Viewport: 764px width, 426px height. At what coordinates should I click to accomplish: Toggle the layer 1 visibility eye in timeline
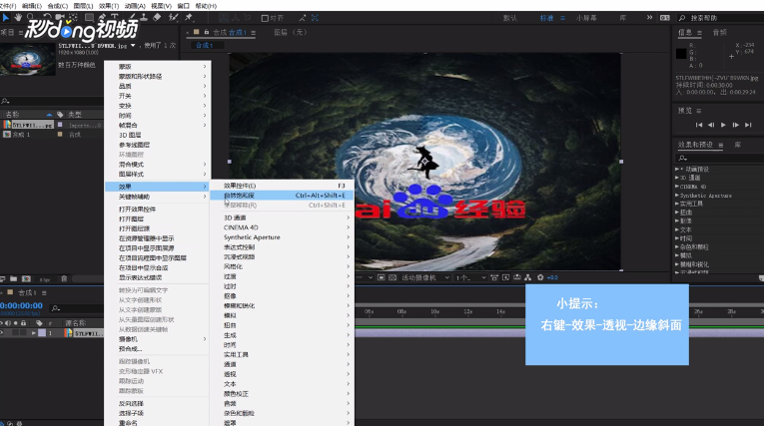(x=2, y=333)
